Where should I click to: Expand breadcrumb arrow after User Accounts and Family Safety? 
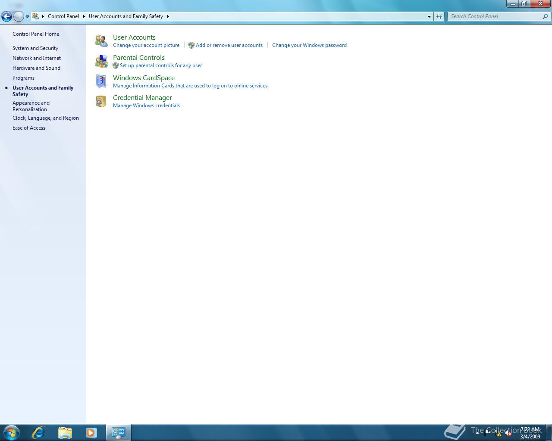[168, 16]
